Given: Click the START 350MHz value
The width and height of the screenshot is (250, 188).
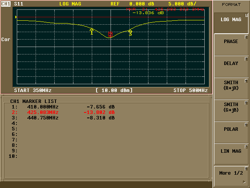Looking at the screenshot, I should pos(33,90).
